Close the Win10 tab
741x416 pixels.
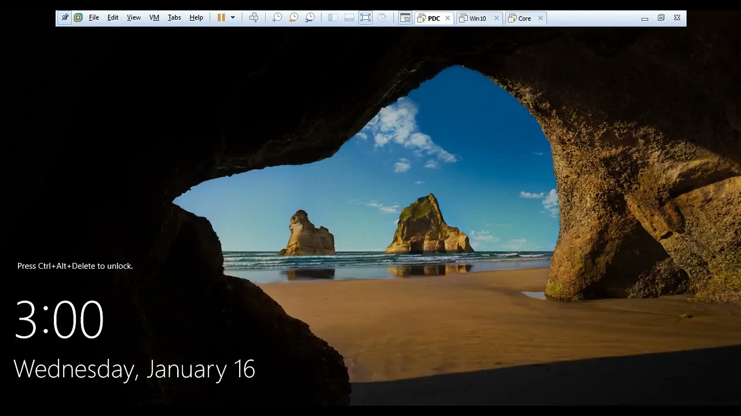pos(496,18)
